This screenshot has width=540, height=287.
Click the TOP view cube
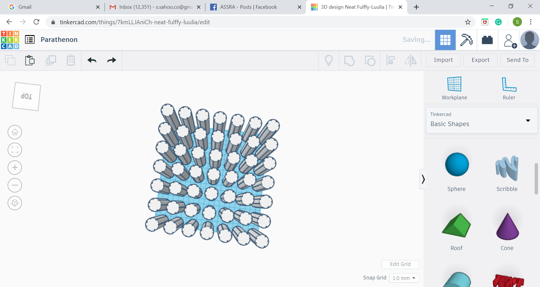(x=26, y=97)
